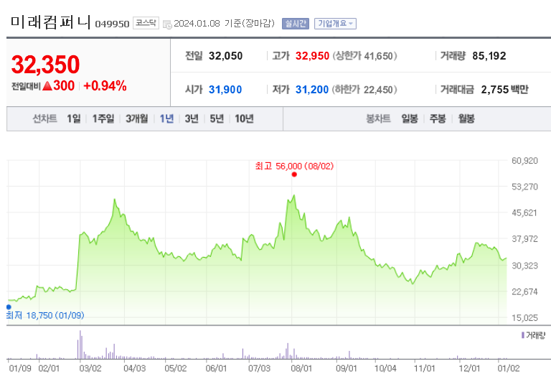Viewport: 551px width, 384px height.
Task: Click the 전일 32,050 value
Action: pyautogui.click(x=225, y=56)
